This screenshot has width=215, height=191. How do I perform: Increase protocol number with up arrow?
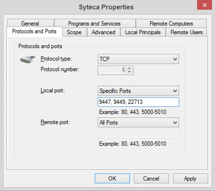[129, 68]
